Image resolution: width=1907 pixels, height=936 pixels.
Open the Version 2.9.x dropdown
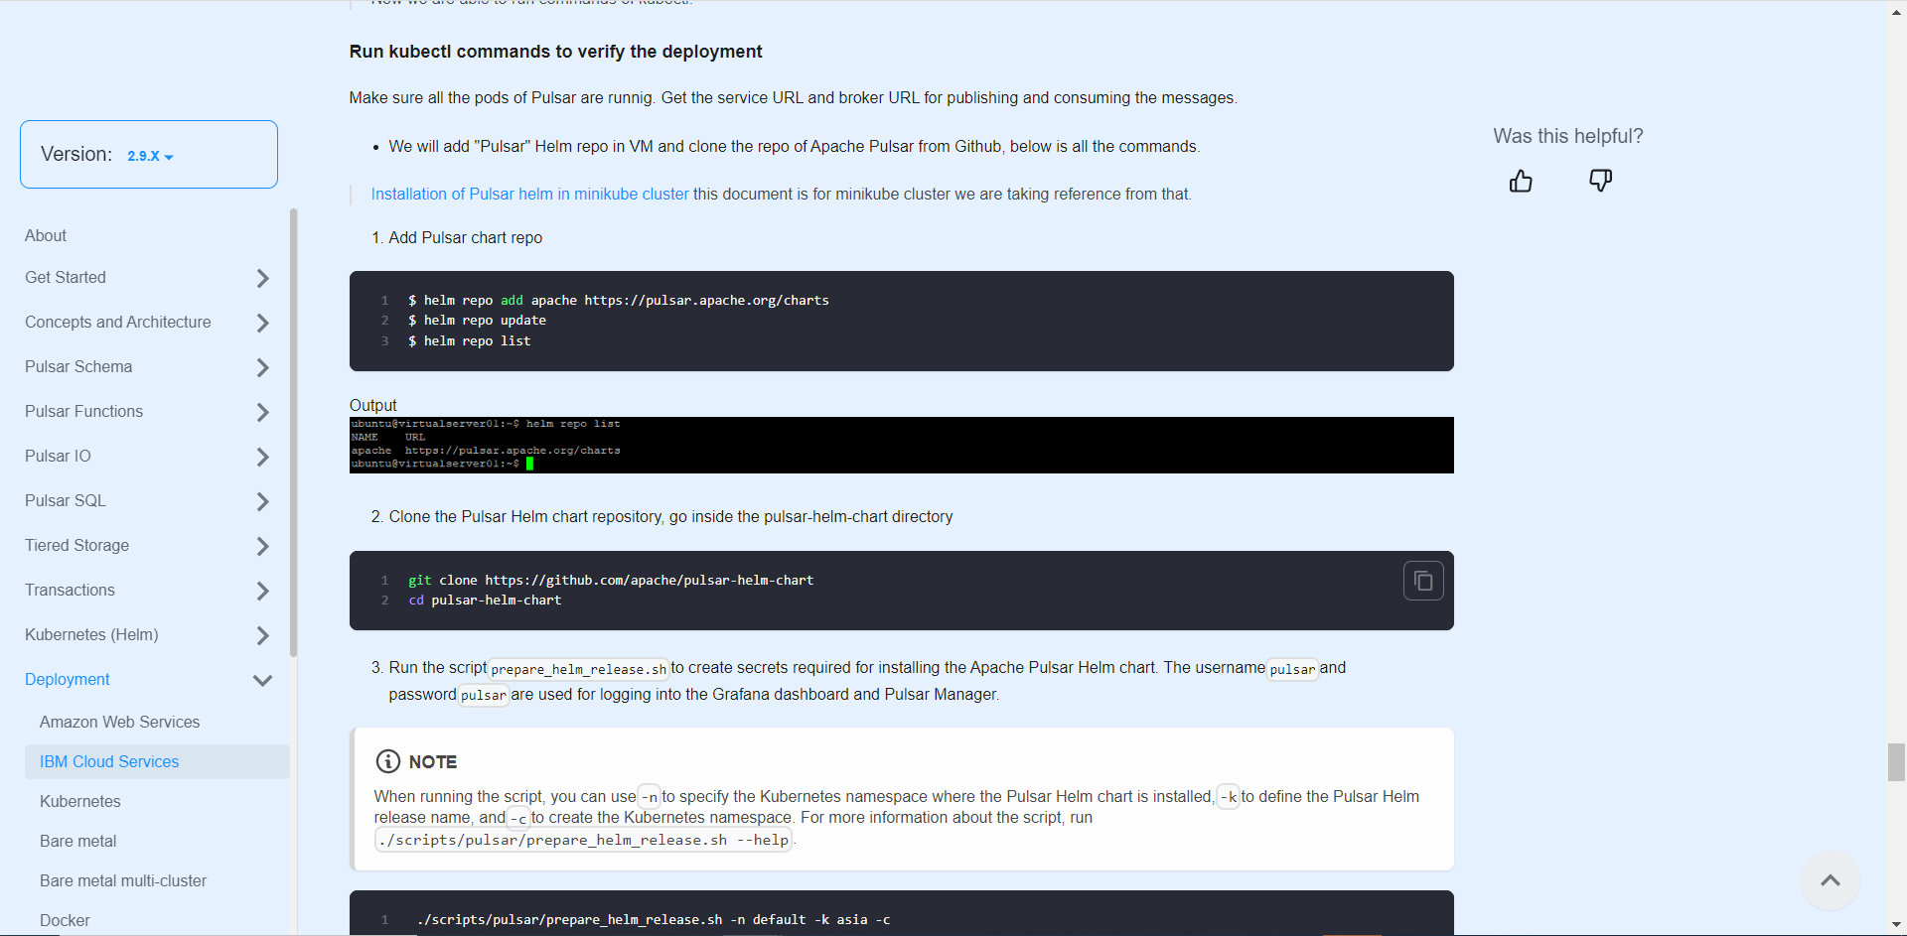[x=149, y=155]
